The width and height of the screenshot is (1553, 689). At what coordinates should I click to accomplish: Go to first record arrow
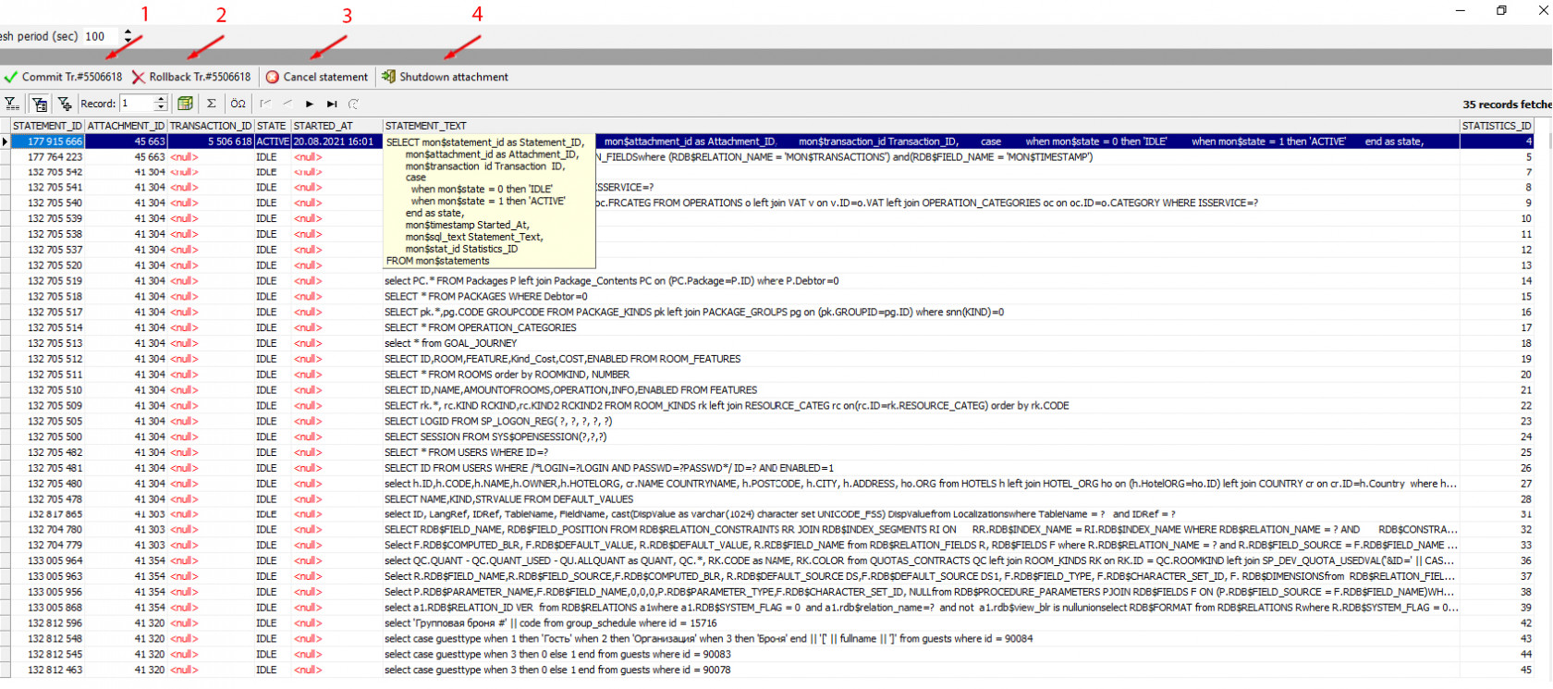point(265,104)
